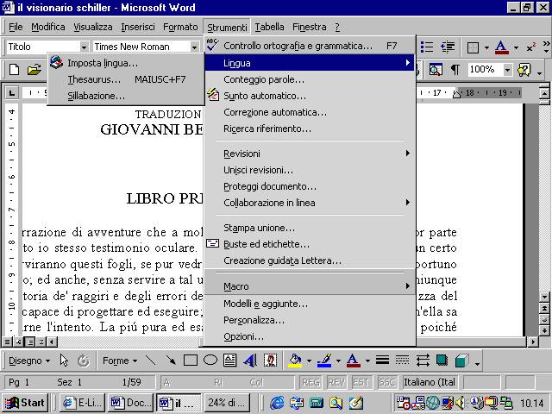
Task: Open the Forme AutoShapes menu
Action: [x=120, y=361]
